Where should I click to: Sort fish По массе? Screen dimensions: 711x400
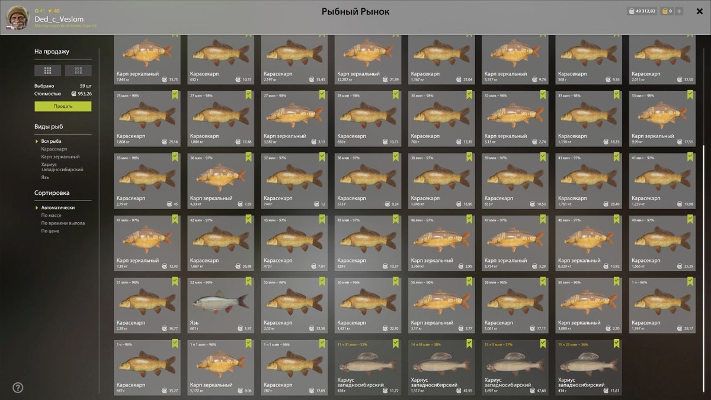coord(52,216)
